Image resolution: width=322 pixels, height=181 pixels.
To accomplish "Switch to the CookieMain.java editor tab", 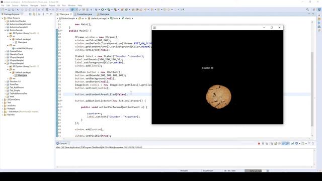I will click(85, 14).
